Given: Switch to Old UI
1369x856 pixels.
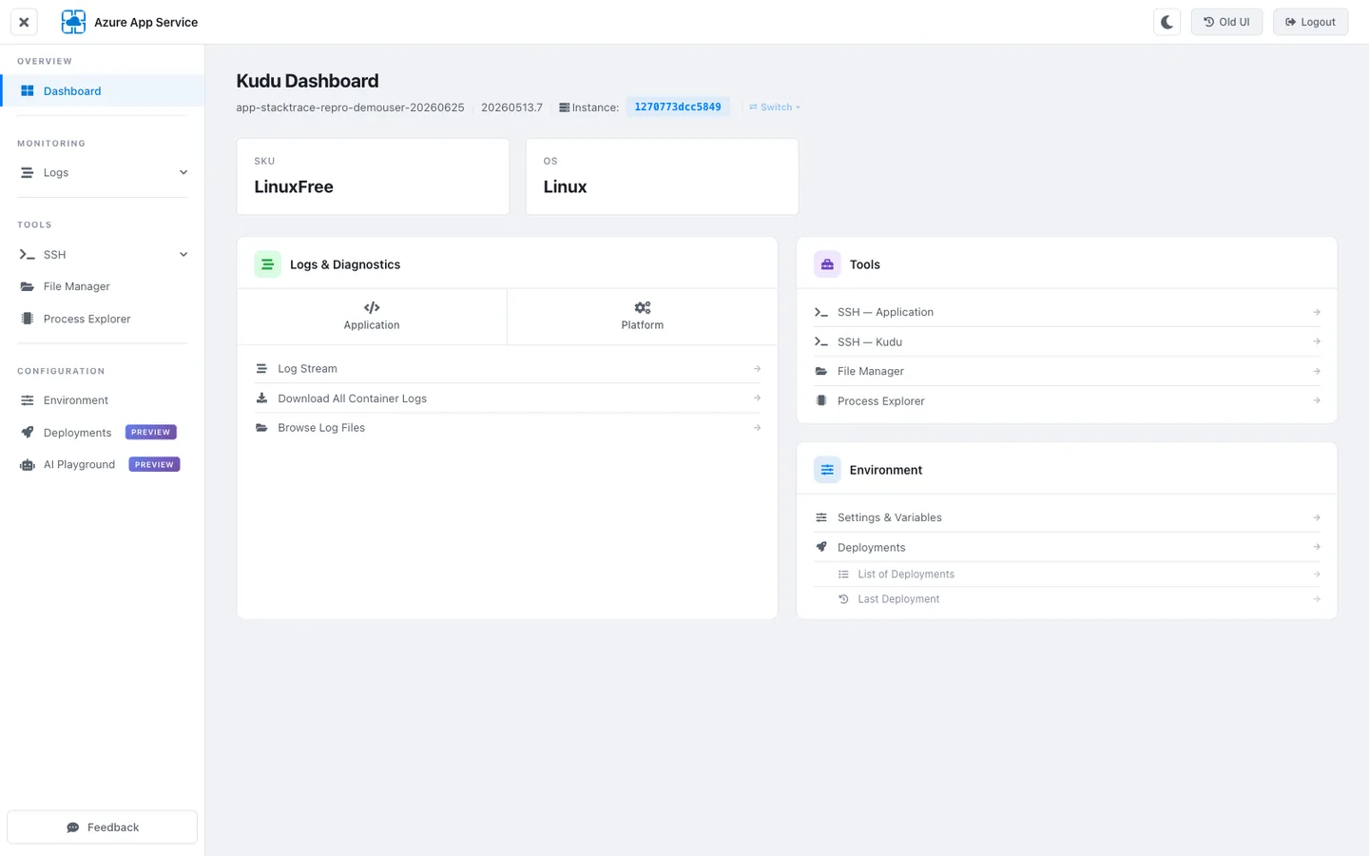Looking at the screenshot, I should (1226, 22).
